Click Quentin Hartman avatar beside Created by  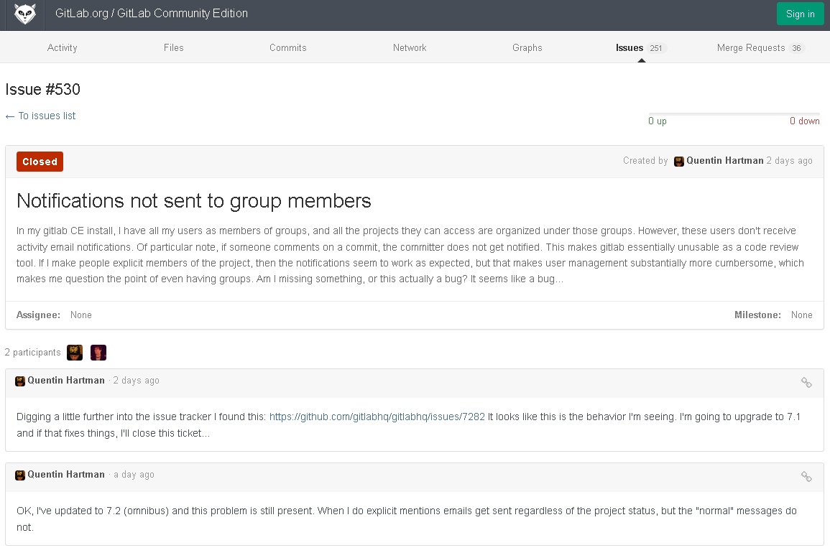678,162
